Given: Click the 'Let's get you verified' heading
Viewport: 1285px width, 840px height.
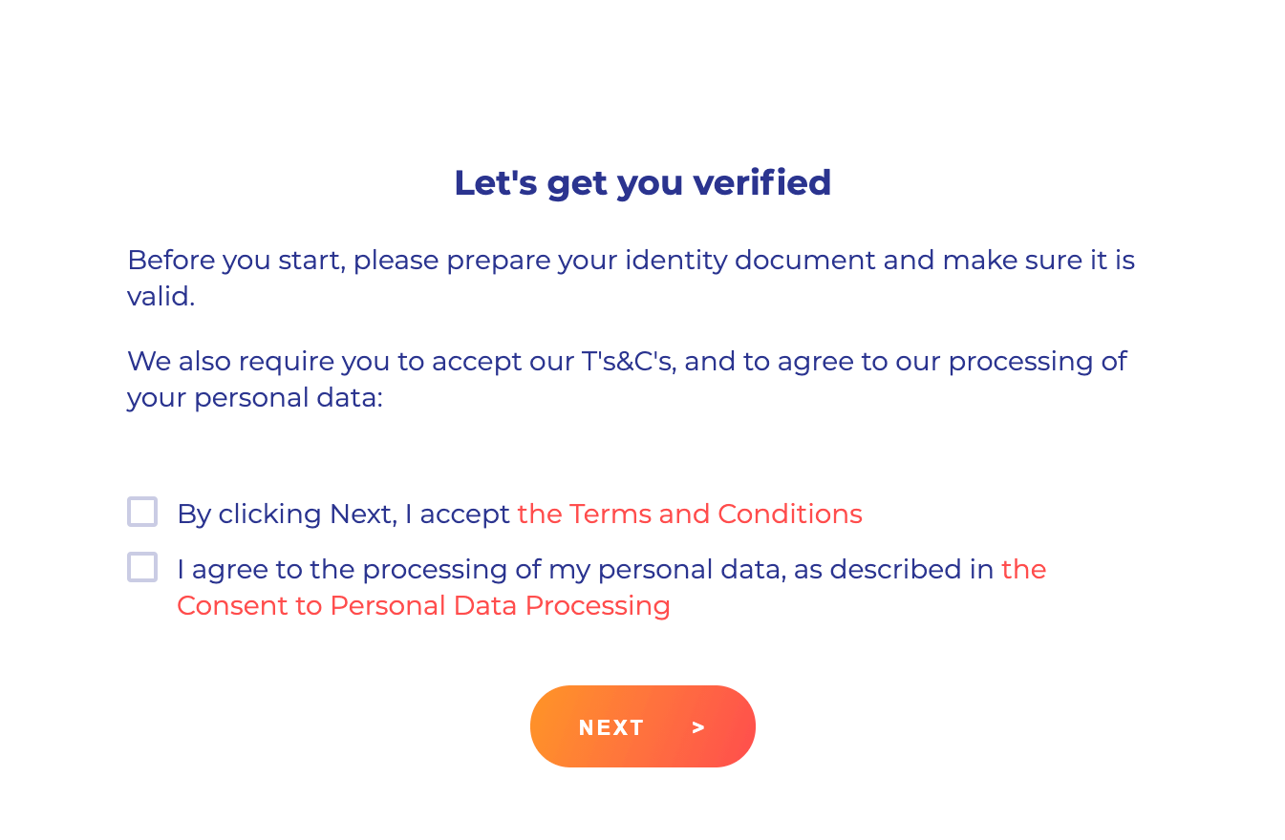Looking at the screenshot, I should pos(642,182).
